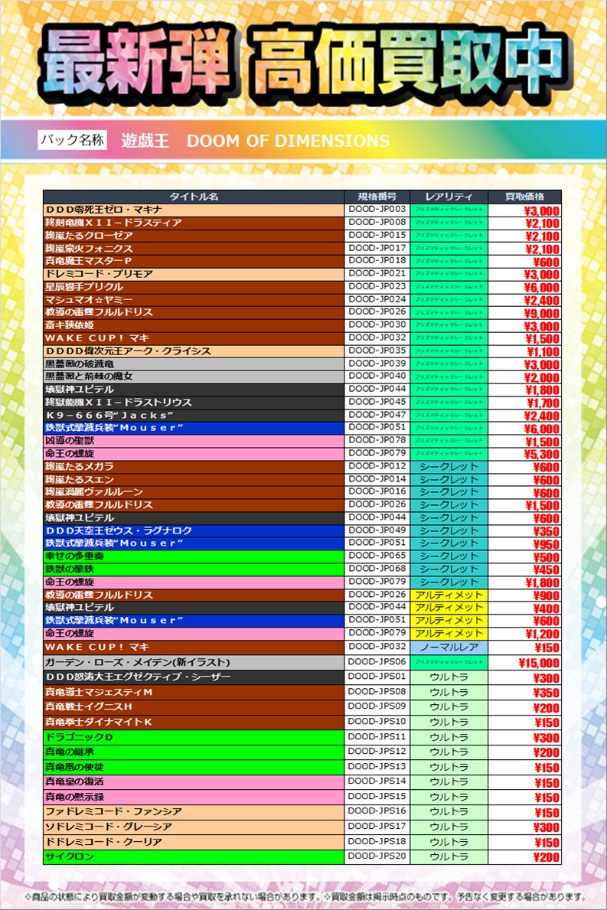Select the card name "幸せの多重奏"

click(75, 556)
